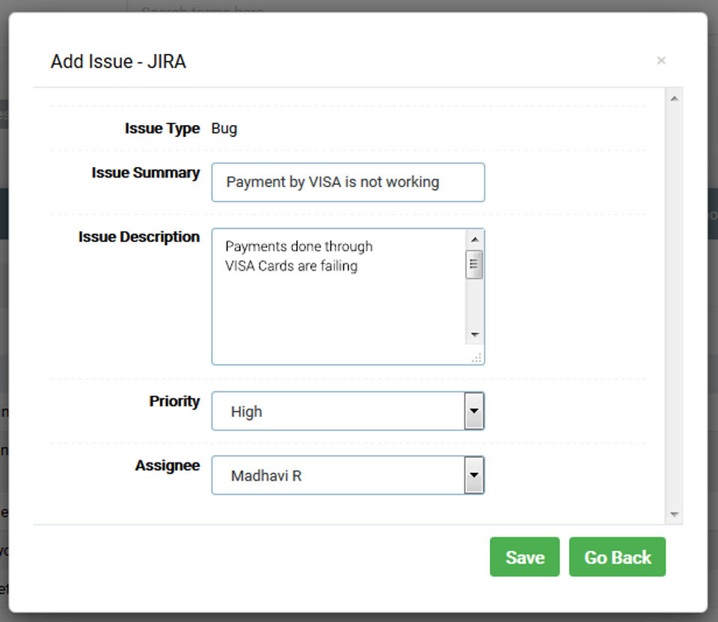Close the Add Issue - JIRA dialog
Screen dimensions: 718x622
coord(660,61)
